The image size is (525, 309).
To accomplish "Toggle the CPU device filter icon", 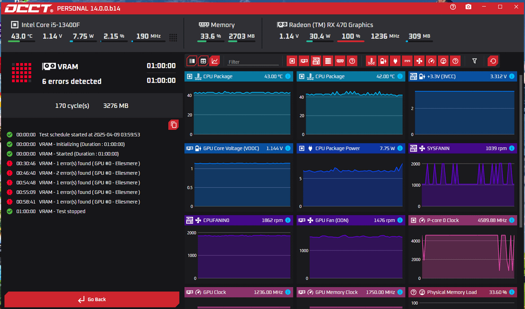I will [x=292, y=61].
